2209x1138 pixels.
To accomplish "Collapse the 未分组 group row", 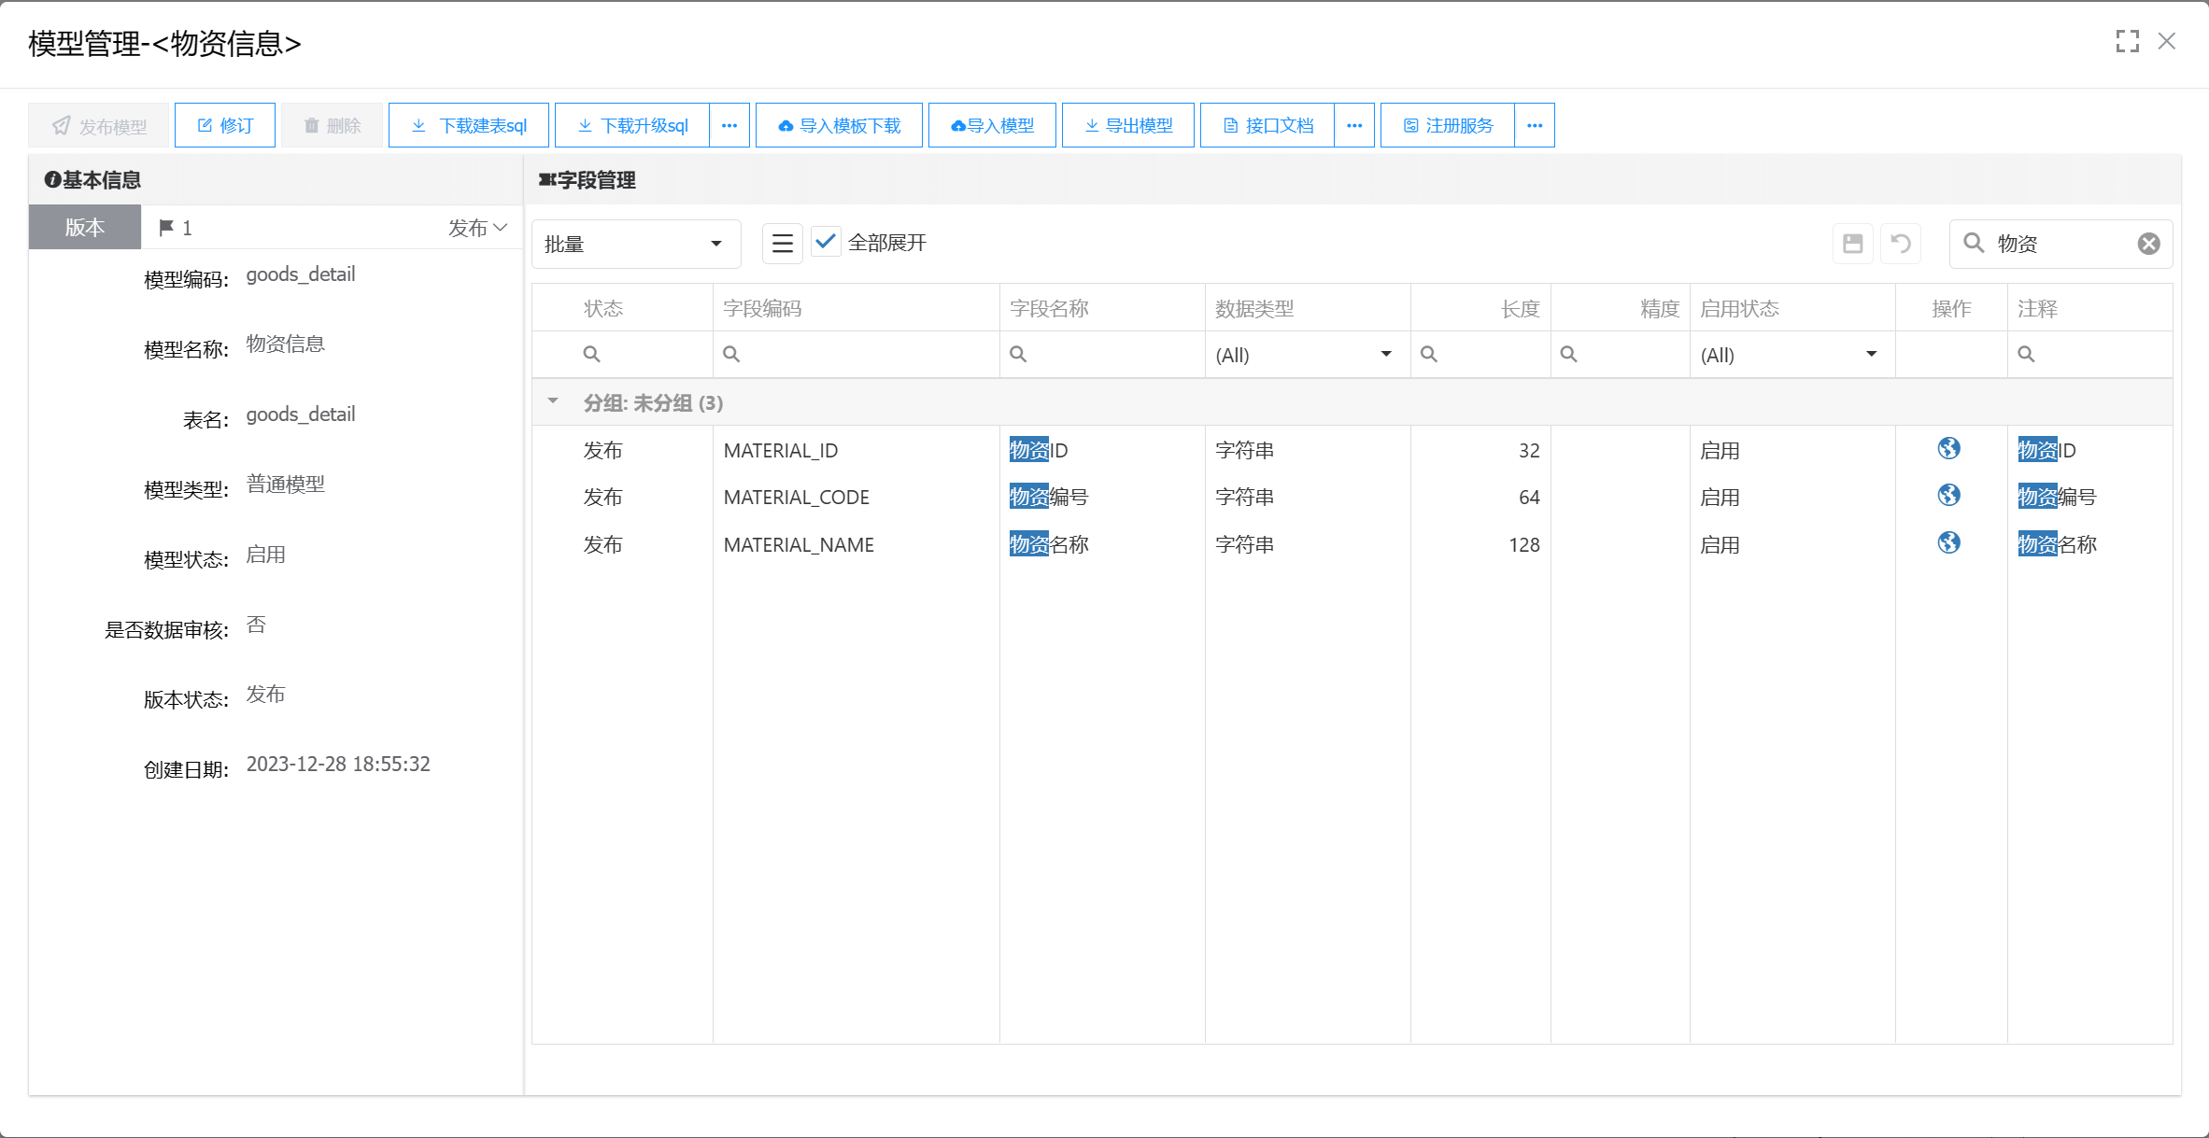I will tap(553, 401).
